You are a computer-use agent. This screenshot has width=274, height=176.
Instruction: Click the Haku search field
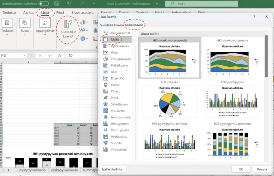(x=201, y=4)
